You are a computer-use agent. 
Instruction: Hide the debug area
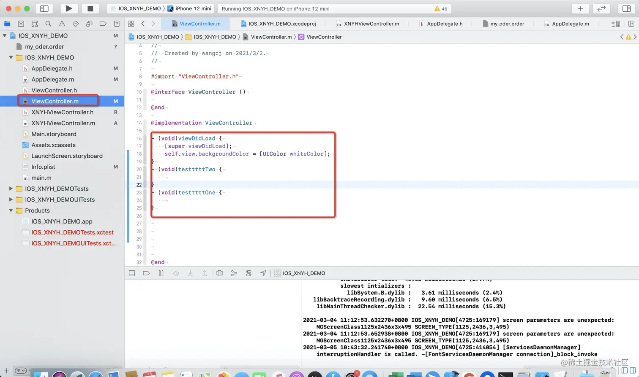tap(132, 273)
